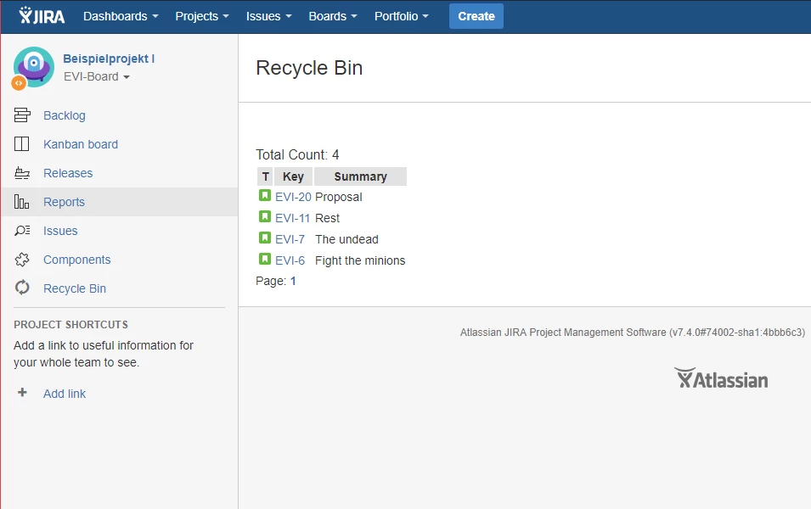Open the Portfolio dropdown menu

(401, 15)
